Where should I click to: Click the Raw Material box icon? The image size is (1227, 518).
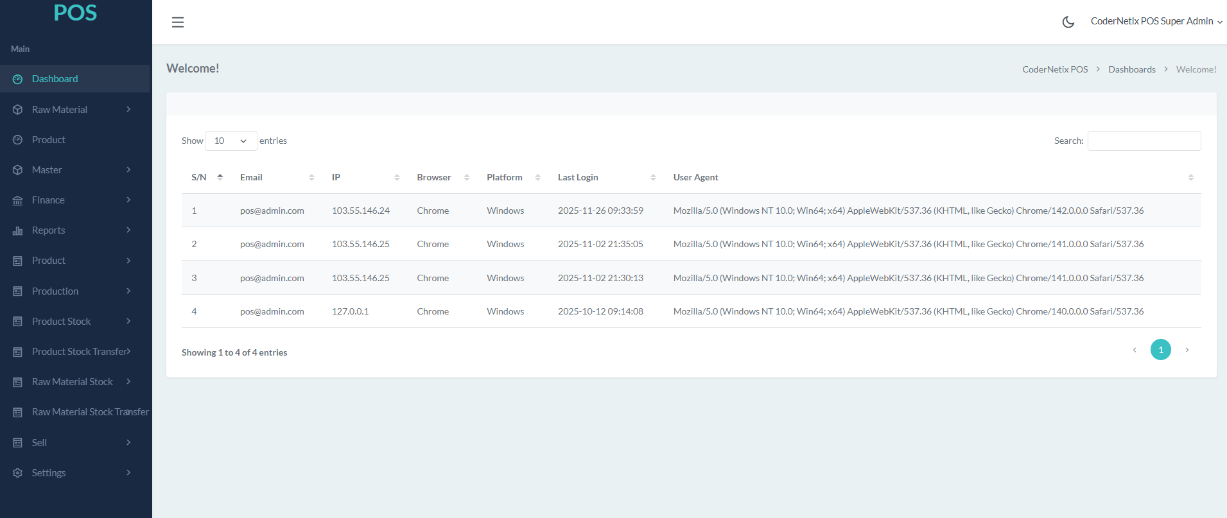click(x=18, y=110)
